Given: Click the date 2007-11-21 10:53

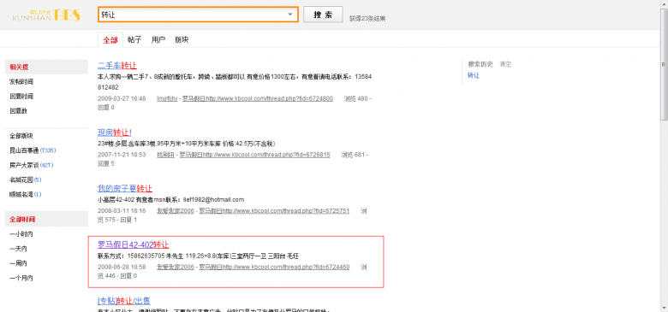Looking at the screenshot, I should pyautogui.click(x=122, y=155).
